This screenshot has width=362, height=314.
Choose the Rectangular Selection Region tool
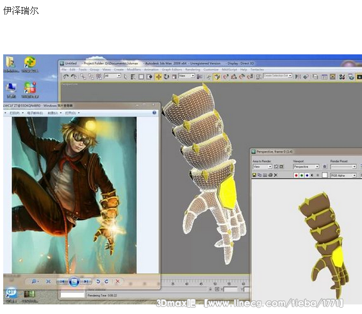[x=141, y=77]
